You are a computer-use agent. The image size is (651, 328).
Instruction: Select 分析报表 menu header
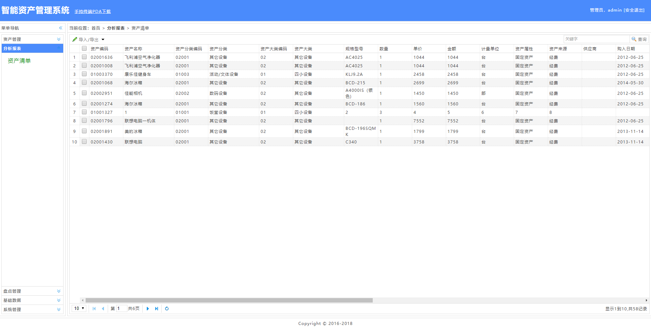[x=32, y=49]
